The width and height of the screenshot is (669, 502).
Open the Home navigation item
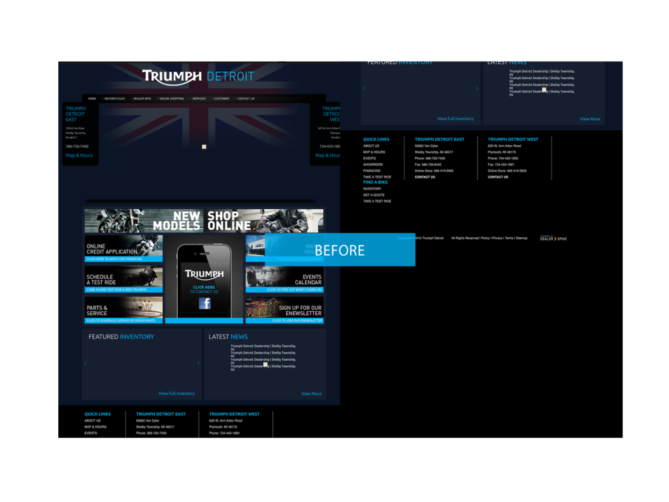pos(91,99)
